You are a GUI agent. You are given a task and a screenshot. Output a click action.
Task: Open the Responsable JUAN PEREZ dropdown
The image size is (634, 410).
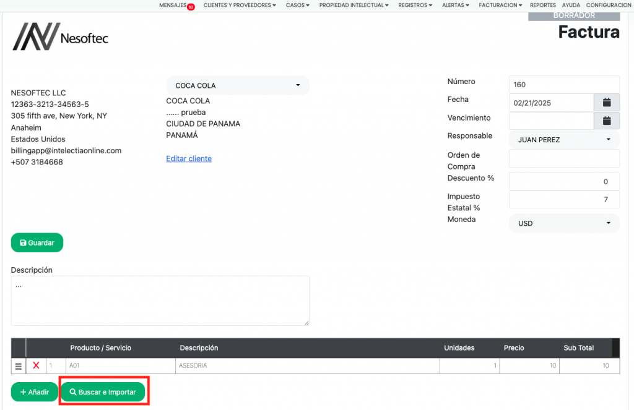pyautogui.click(x=564, y=140)
